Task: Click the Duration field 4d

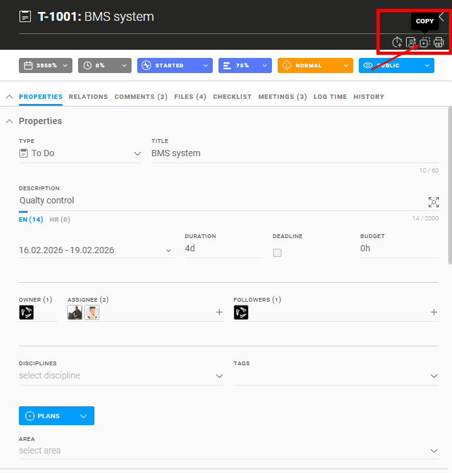Action: (x=223, y=249)
